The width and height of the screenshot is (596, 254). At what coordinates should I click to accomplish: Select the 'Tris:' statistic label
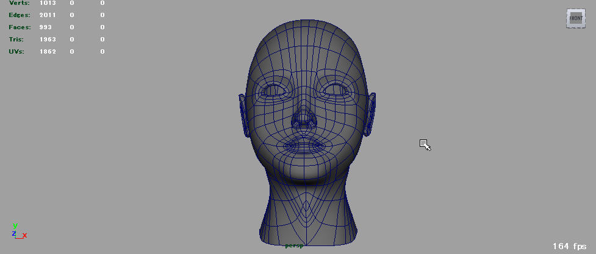pyautogui.click(x=16, y=40)
